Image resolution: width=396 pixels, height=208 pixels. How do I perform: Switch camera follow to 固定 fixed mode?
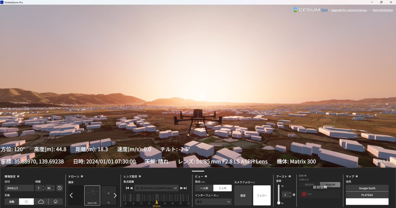coord(243,195)
